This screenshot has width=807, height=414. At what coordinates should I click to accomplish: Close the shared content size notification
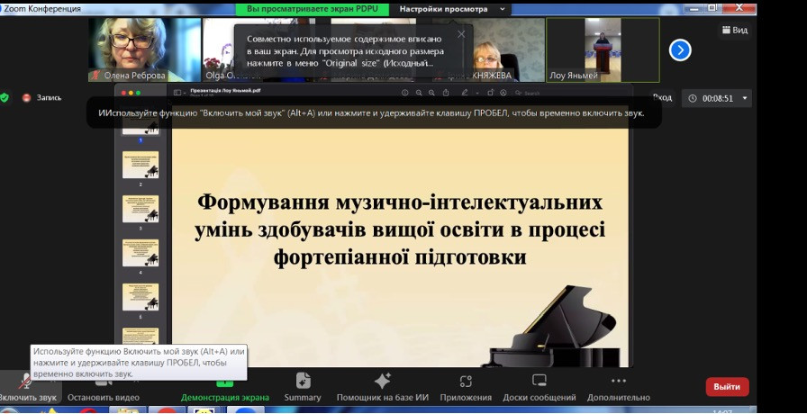tap(461, 34)
